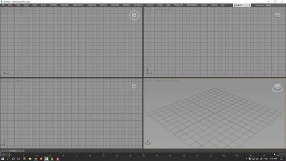This screenshot has height=161, width=286.
Task: Click the perspective viewport ViewCube
Action: (278, 88)
